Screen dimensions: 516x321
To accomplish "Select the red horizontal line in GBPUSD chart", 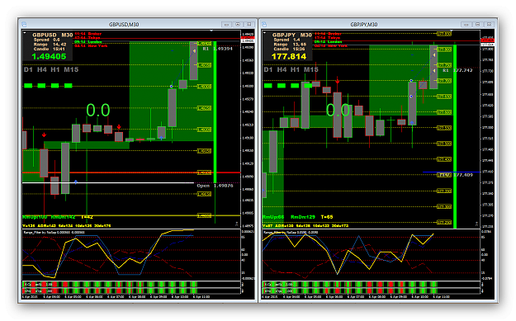I will [x=131, y=172].
